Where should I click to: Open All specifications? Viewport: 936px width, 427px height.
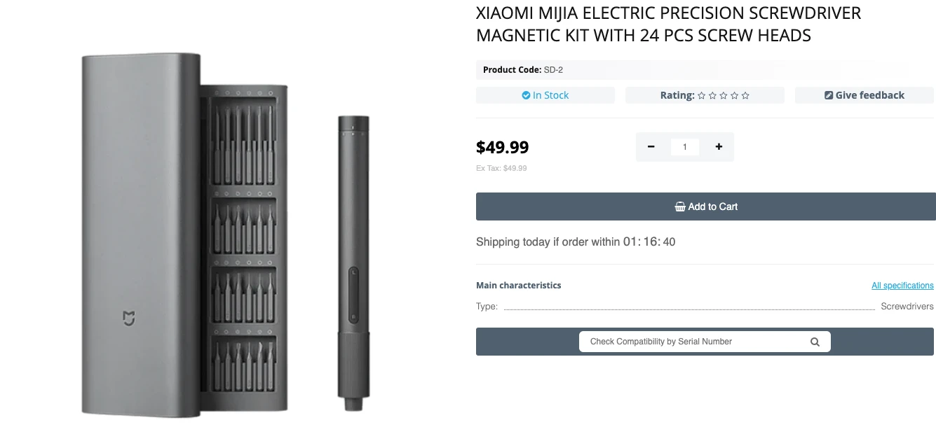pos(902,285)
